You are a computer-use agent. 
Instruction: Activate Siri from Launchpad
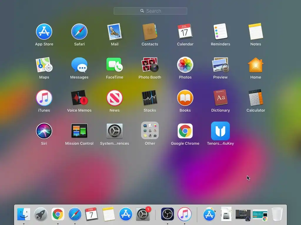(44, 131)
